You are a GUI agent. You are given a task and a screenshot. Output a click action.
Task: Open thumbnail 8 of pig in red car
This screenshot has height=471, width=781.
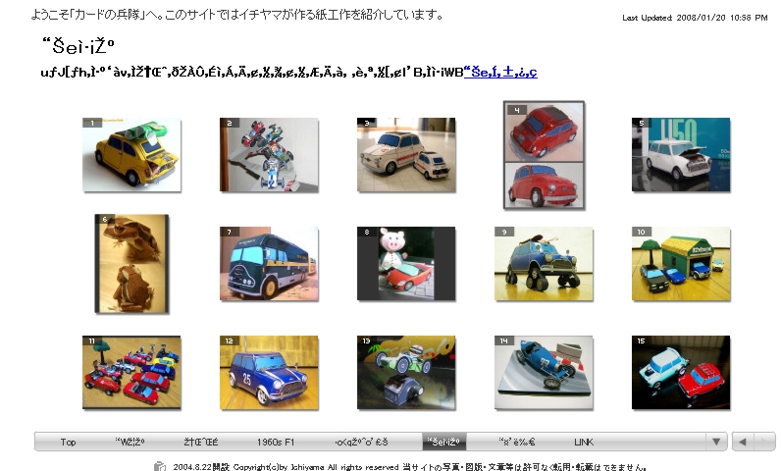(x=406, y=263)
